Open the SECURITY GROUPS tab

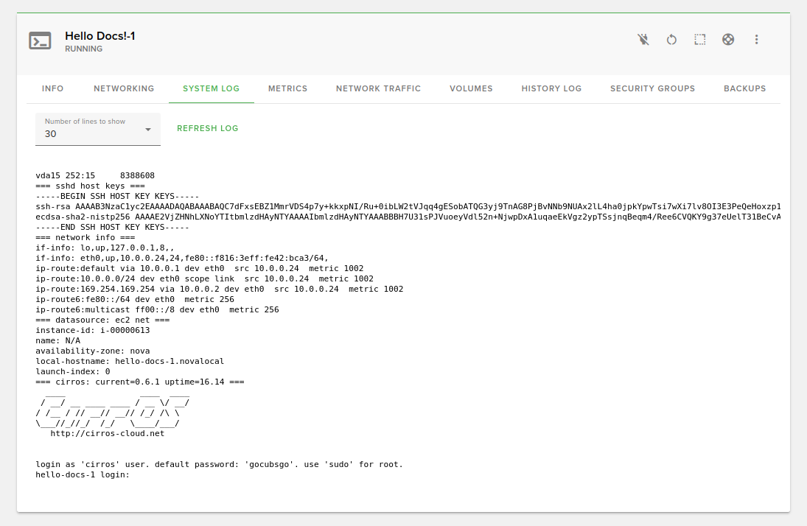pyautogui.click(x=652, y=88)
